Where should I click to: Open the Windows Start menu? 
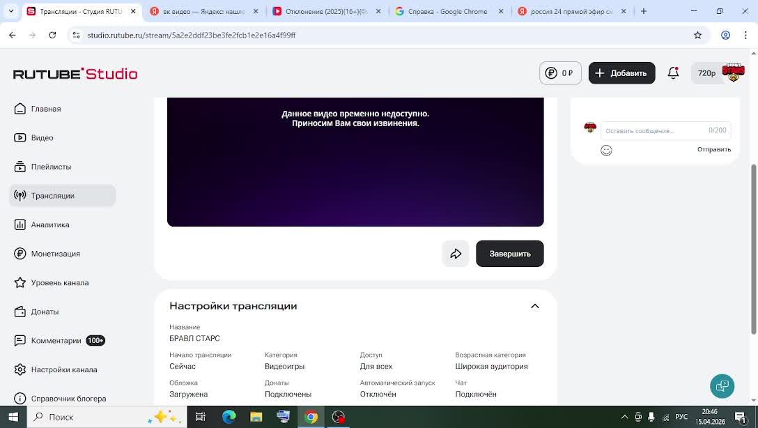[13, 417]
